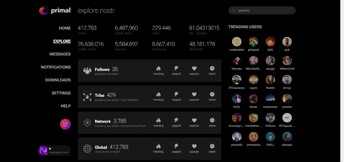Open the Messages section
Screen dimensions: 344x162
60,54
